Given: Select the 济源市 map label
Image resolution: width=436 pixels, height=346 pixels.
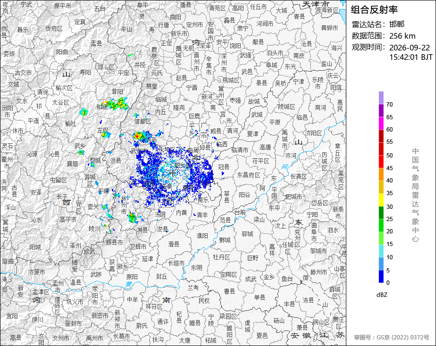Looking at the screenshot, I should click(x=36, y=272).
